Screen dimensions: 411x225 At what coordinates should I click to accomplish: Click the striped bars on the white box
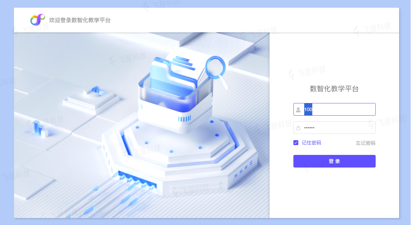185,119
